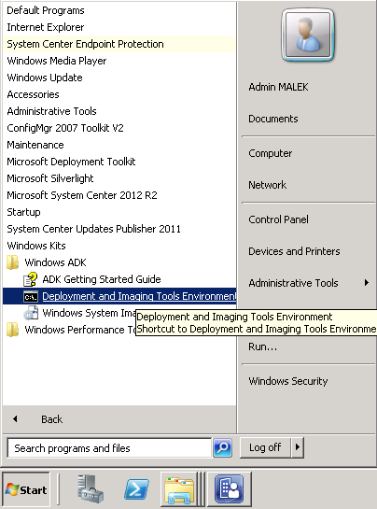Viewport: 377px width, 509px height.
Task: Click the Log off button
Action: [x=265, y=447]
